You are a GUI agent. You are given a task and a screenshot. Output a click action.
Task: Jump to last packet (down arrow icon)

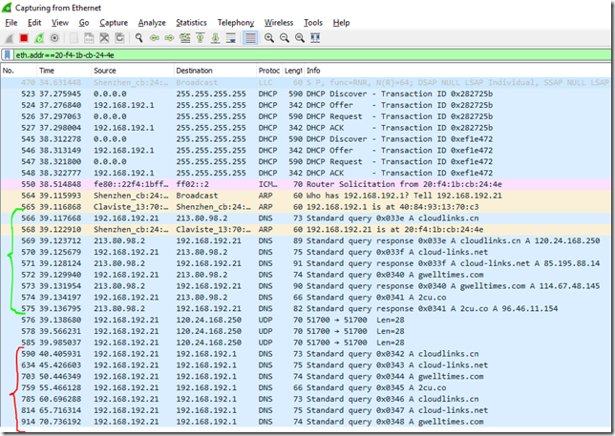pyautogui.click(x=215, y=38)
